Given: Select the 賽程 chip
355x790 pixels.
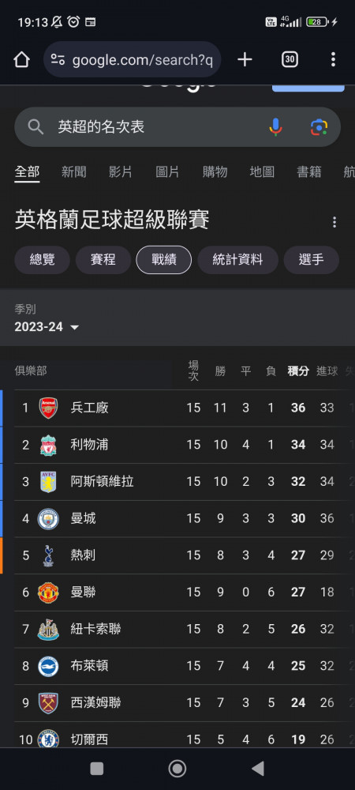Looking at the screenshot, I should pos(103,260).
